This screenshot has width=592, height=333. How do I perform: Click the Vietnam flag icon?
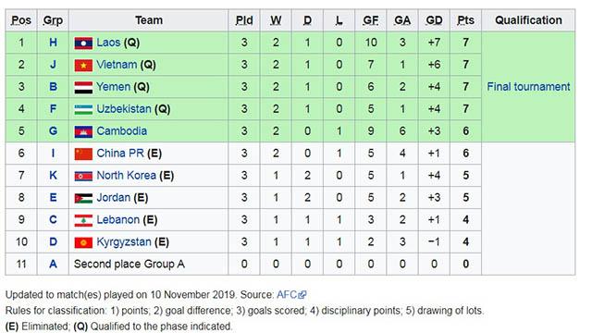coord(83,66)
